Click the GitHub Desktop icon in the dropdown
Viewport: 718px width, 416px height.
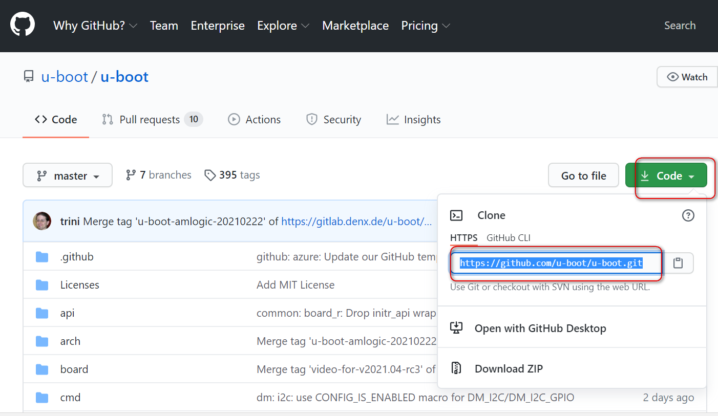(x=456, y=328)
